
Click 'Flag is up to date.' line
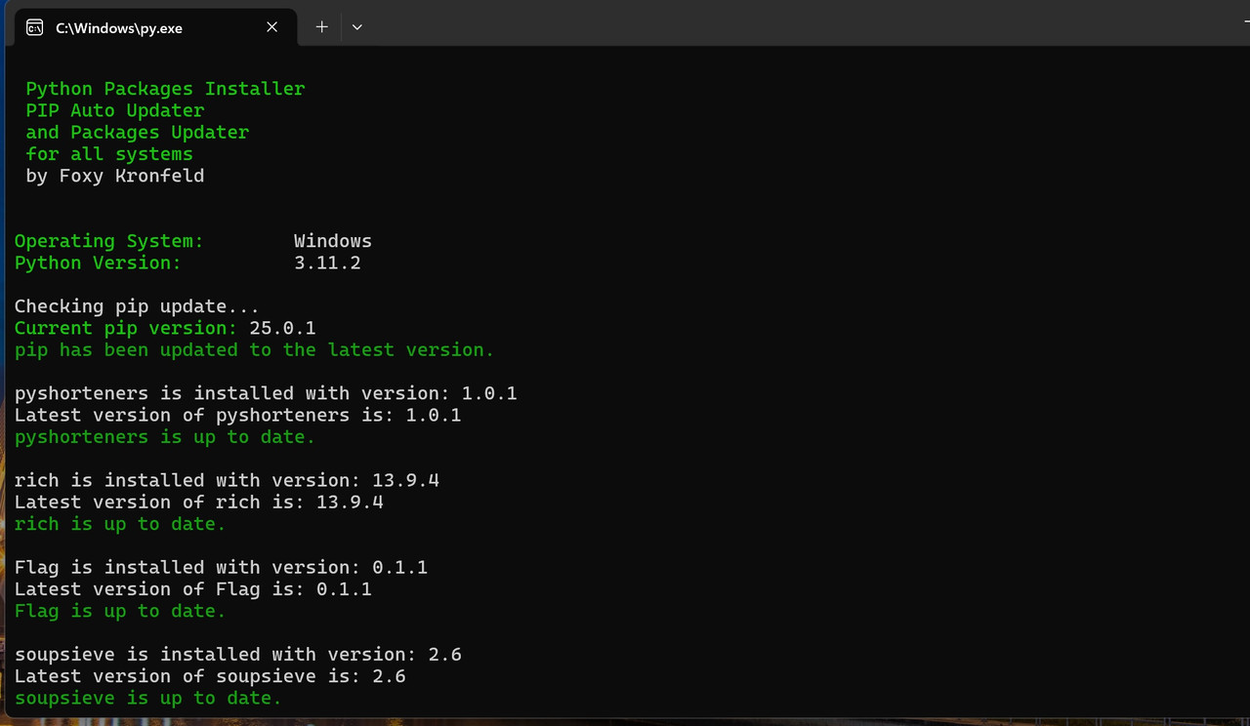[120, 611]
